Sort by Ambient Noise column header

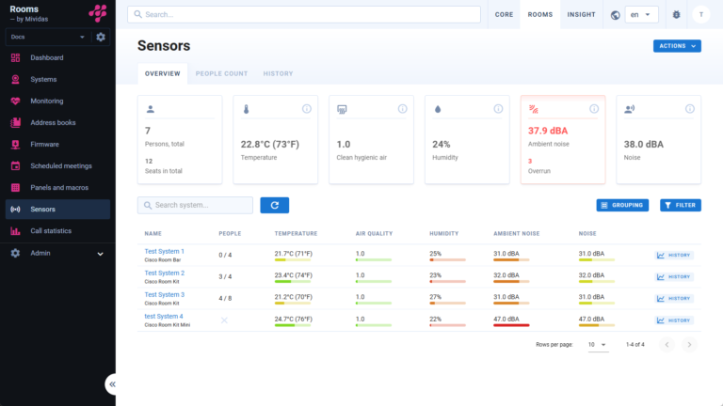point(517,234)
